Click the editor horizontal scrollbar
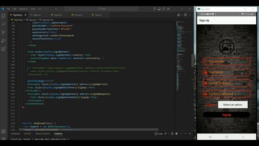Screen dimensions: 259x146 (x=89, y=129)
